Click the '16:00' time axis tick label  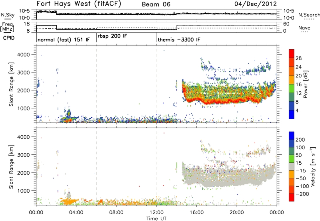click(x=196, y=213)
